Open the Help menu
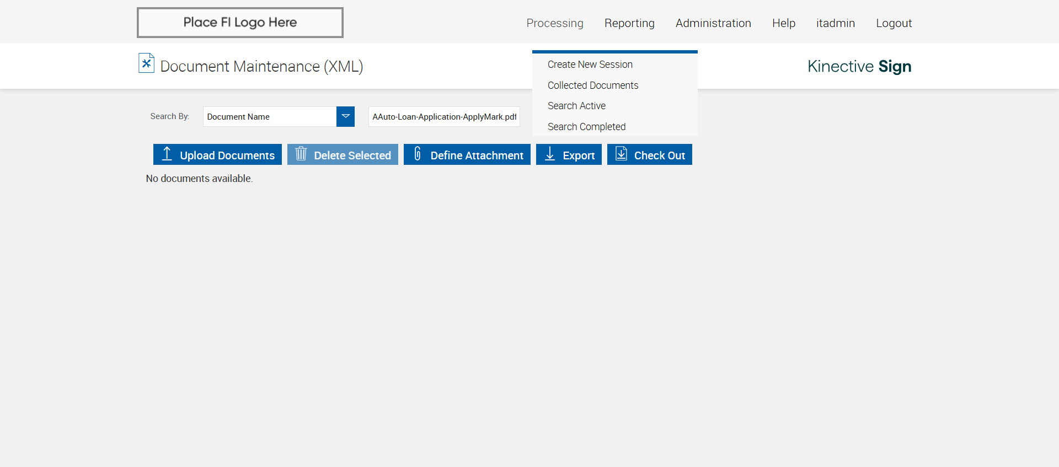The height and width of the screenshot is (467, 1059). pyautogui.click(x=784, y=23)
